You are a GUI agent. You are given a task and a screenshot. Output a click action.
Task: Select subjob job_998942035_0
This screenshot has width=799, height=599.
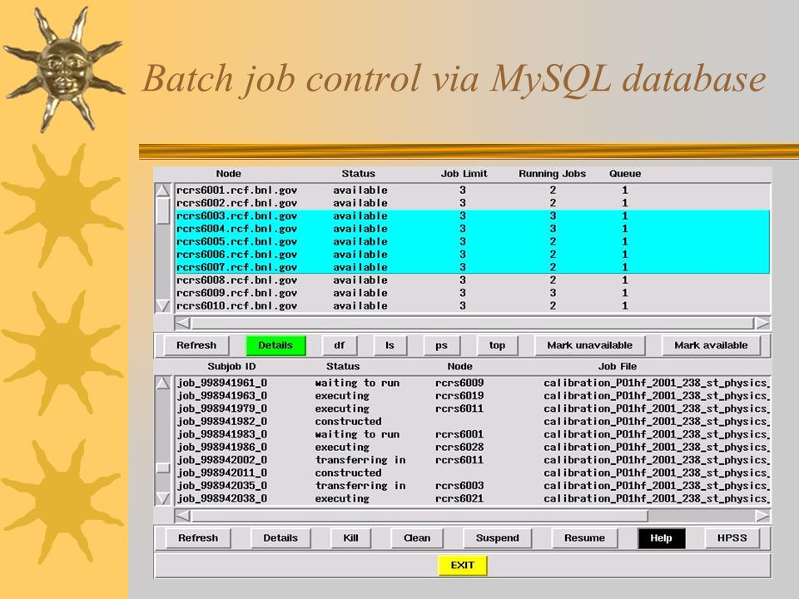[x=472, y=485]
